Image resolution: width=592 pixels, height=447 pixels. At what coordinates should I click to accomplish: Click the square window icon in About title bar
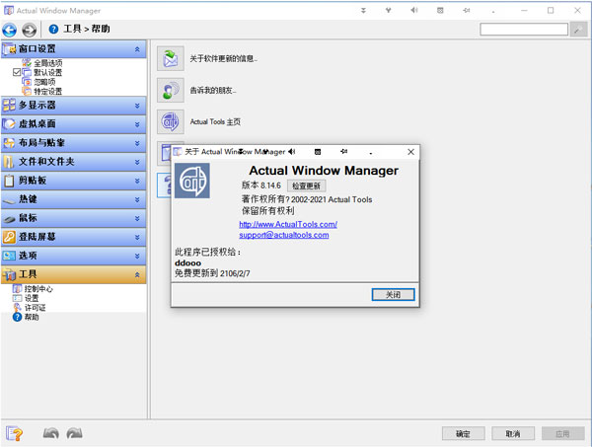[318, 152]
